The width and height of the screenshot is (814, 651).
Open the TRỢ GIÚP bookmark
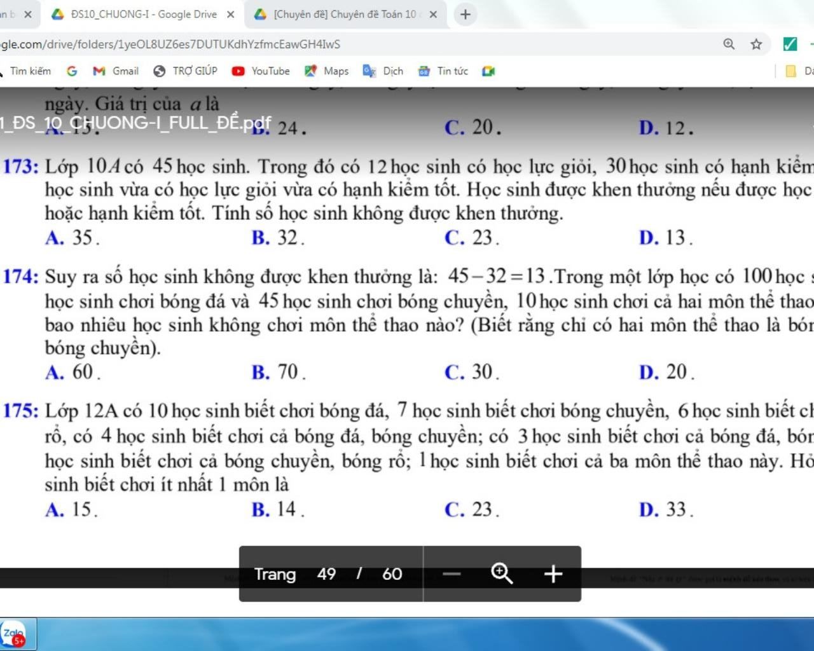click(x=185, y=71)
